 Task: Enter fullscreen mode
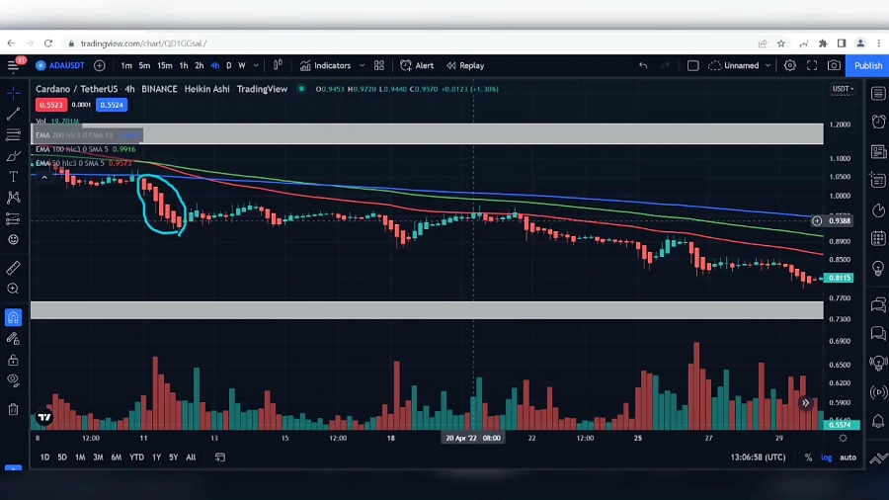coord(812,66)
